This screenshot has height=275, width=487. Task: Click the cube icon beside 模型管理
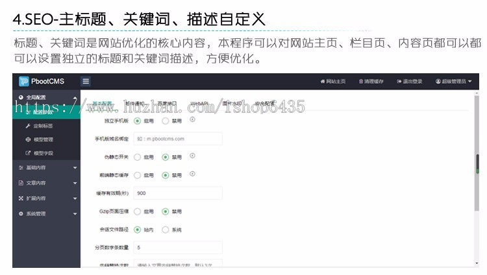pos(28,139)
